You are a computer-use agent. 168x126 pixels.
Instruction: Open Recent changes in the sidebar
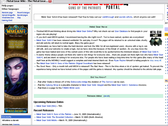coord(23,13)
